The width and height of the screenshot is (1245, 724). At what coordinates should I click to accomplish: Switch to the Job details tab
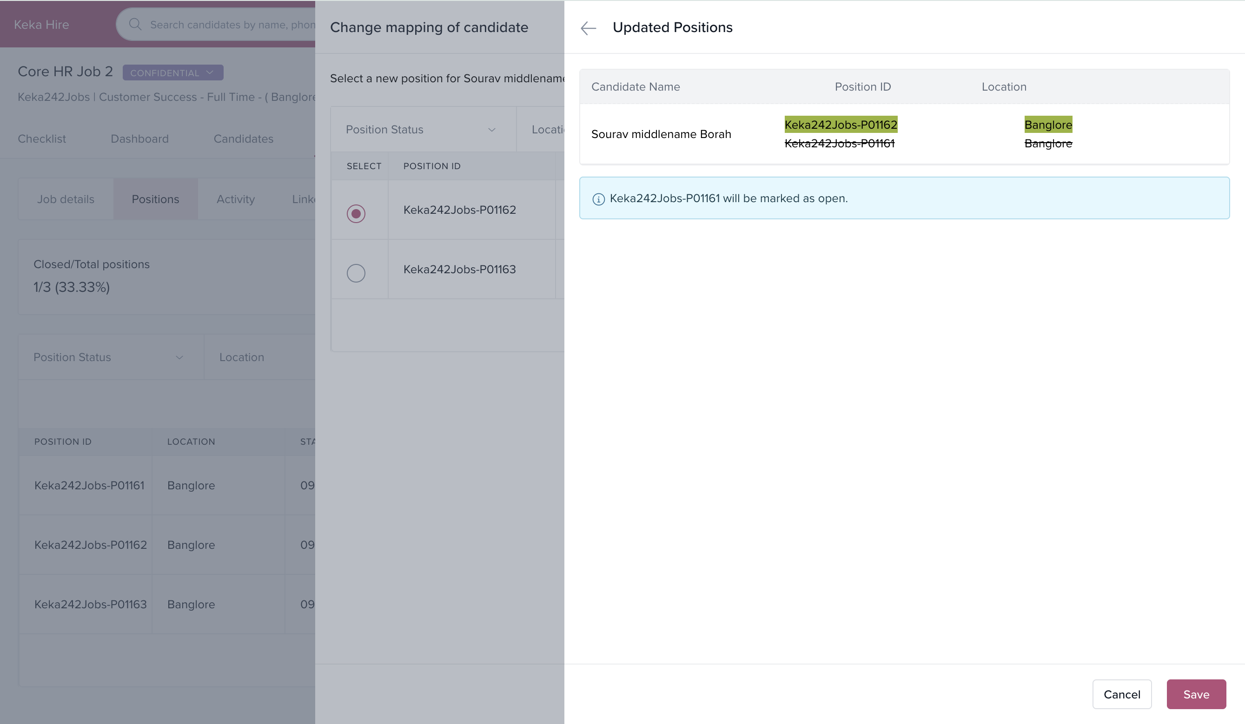[66, 199]
